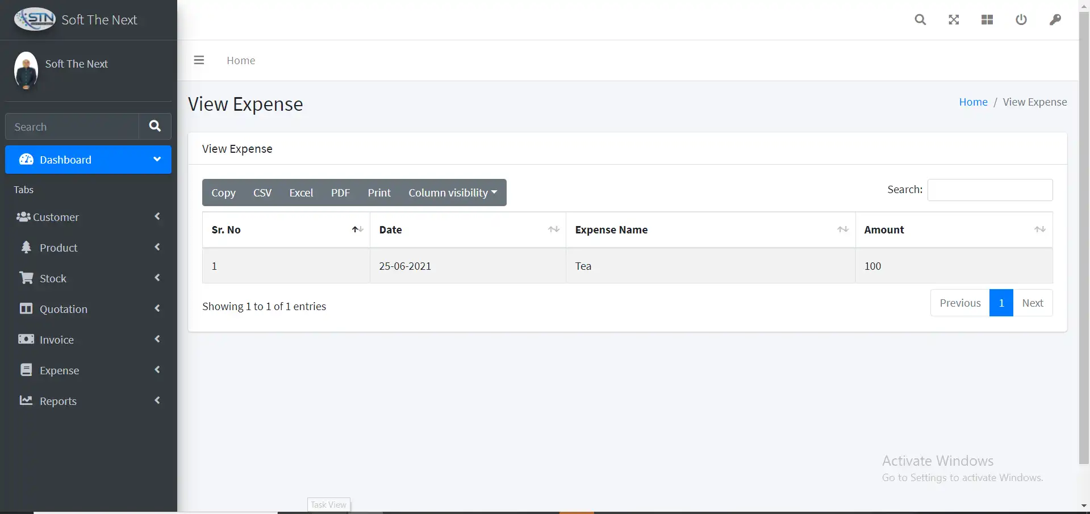Screen dimensions: 1090x514
Task: Expand the Reports sidebar menu
Action: pos(88,401)
